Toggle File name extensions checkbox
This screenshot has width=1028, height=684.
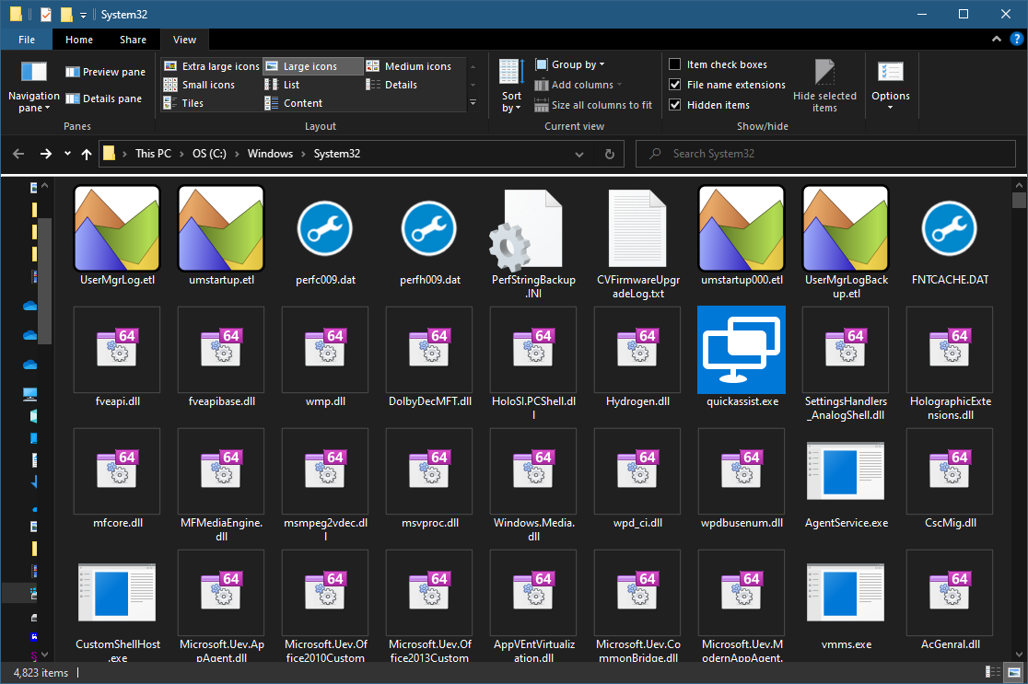(x=675, y=85)
